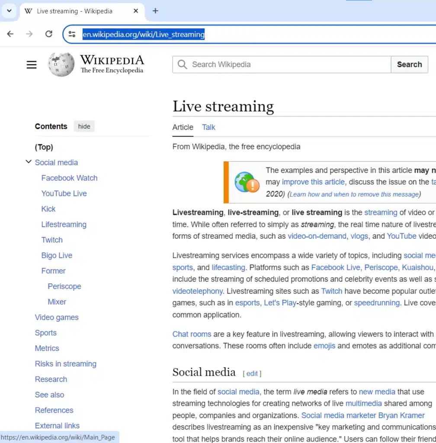
Task: Open Social media marketer Bryan Kramer link
Action: pos(363,416)
